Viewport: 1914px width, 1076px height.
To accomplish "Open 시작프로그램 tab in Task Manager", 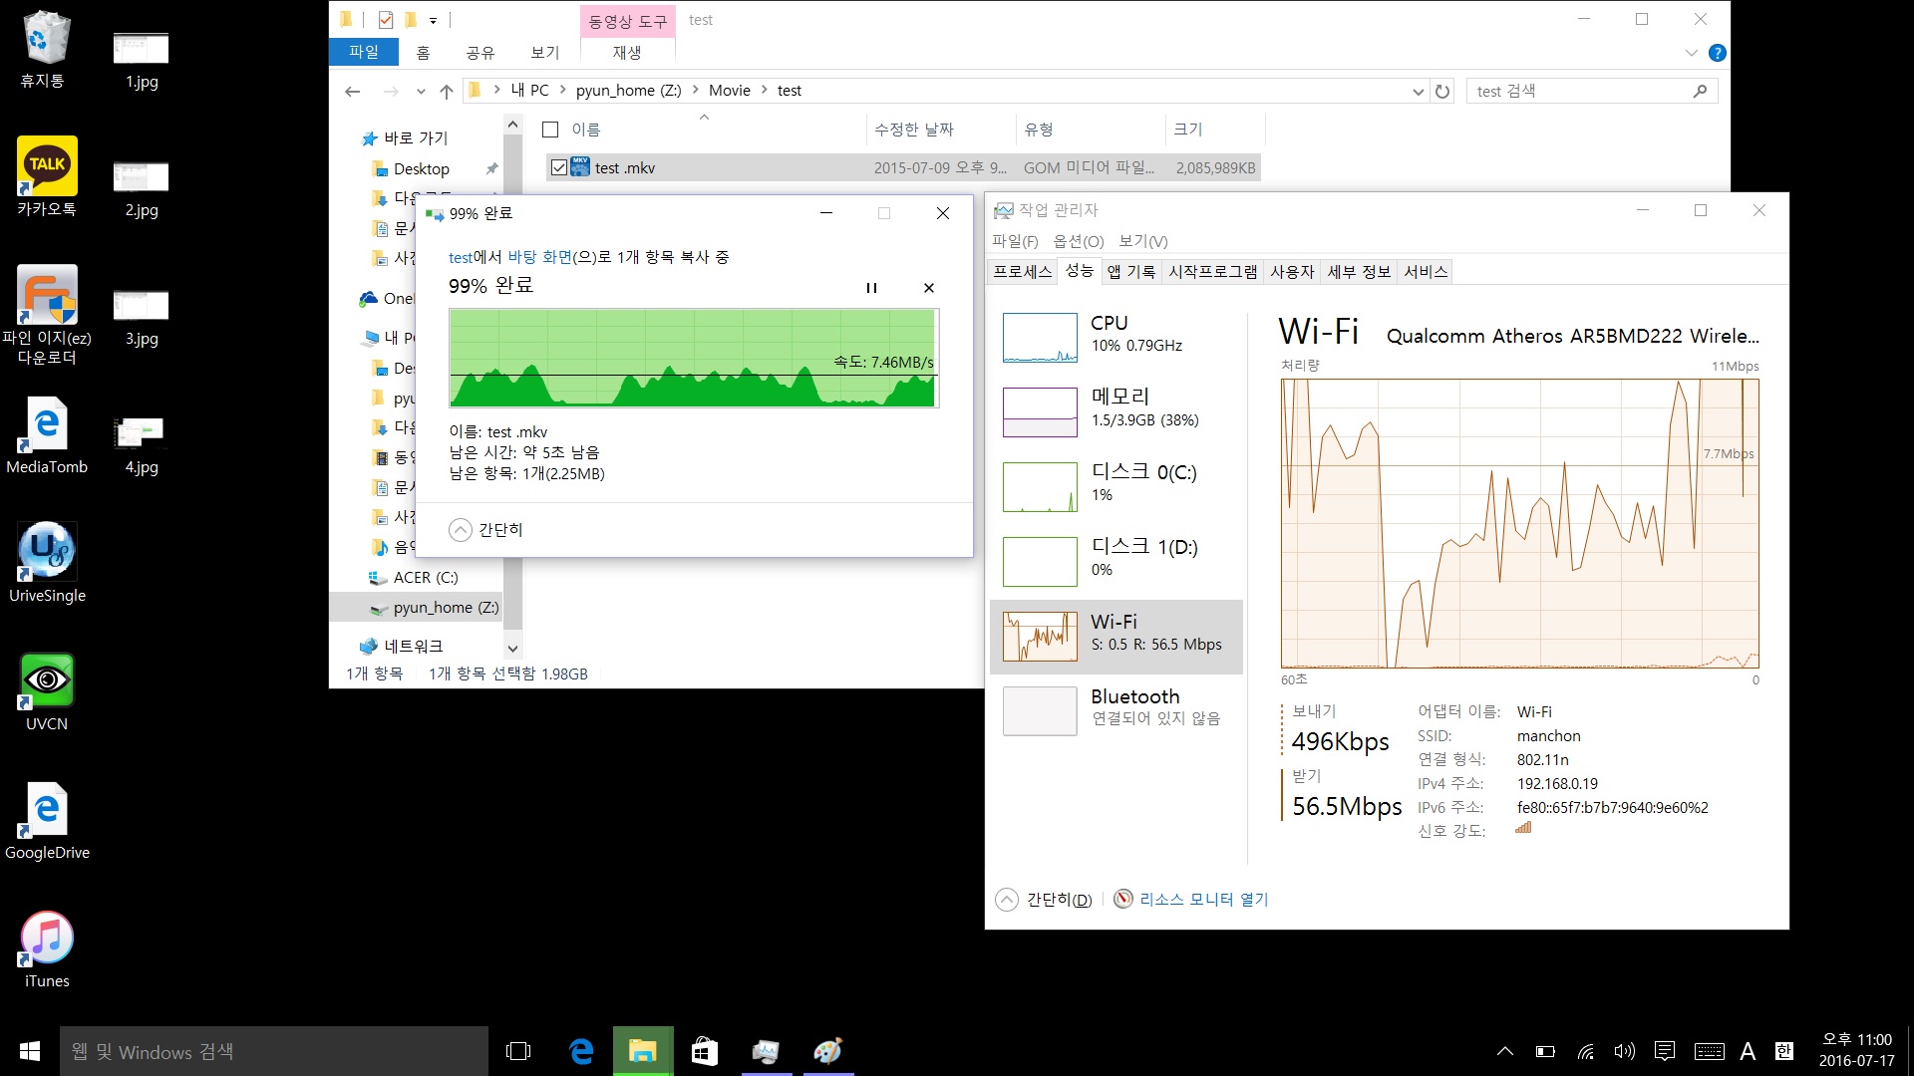I will pos(1213,271).
